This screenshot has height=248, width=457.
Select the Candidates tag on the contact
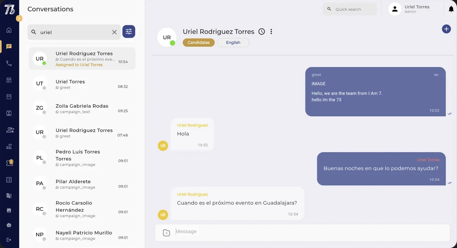(x=198, y=42)
